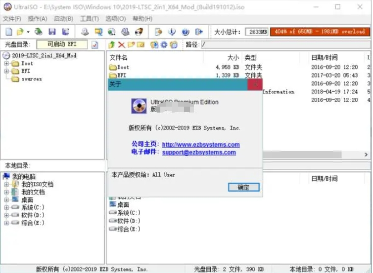The height and width of the screenshot is (273, 373).
Task: Open the dropdown arrow beside Open icon
Action: [28, 32]
